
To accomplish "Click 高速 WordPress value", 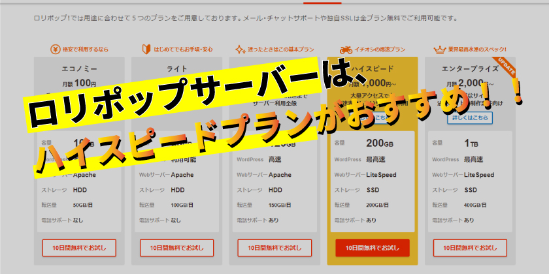I will click(275, 159).
